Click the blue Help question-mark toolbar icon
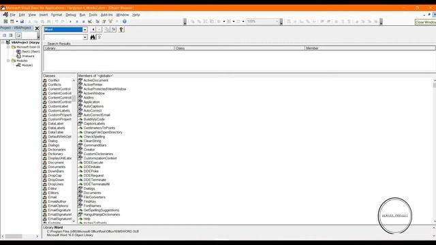Viewport: 436px width, 245px height. [125, 21]
